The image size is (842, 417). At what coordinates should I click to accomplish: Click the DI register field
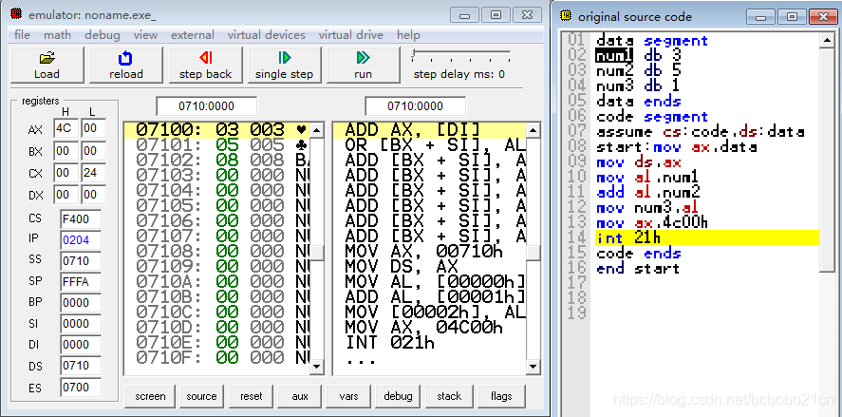coord(81,345)
